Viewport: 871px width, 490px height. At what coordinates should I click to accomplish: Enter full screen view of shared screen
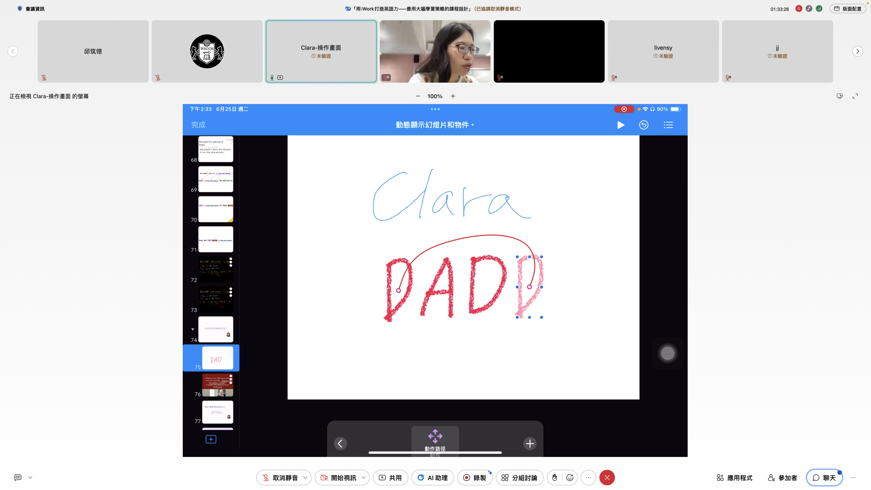[x=855, y=96]
